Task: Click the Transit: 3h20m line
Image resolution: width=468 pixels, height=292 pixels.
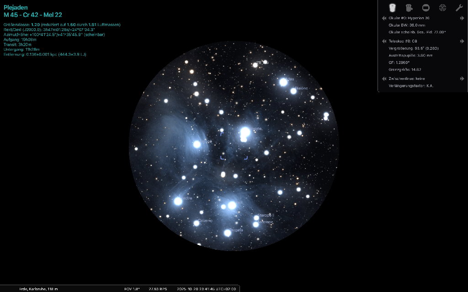Action: (x=17, y=45)
